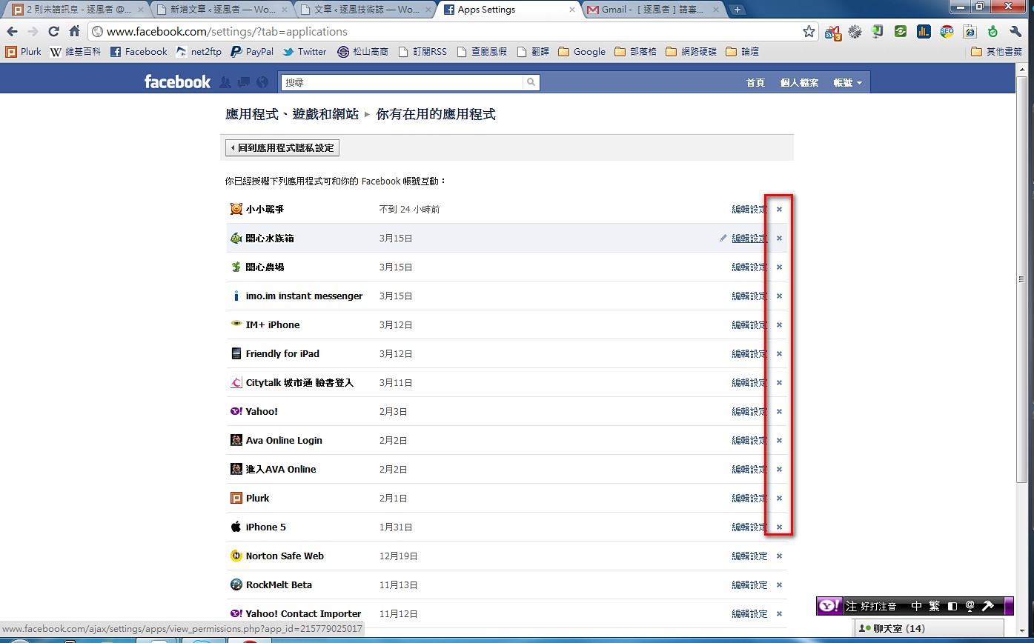This screenshot has height=643, width=1034.
Task: Remove the RockMelt Beta app
Action: coord(779,584)
